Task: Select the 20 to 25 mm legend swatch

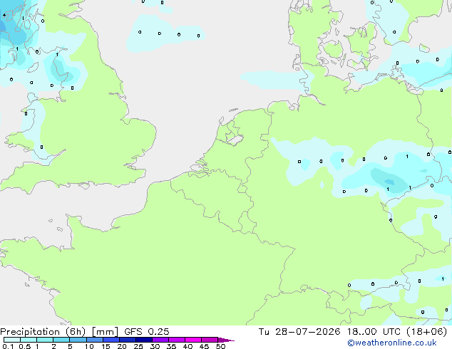Action: [x=127, y=340]
